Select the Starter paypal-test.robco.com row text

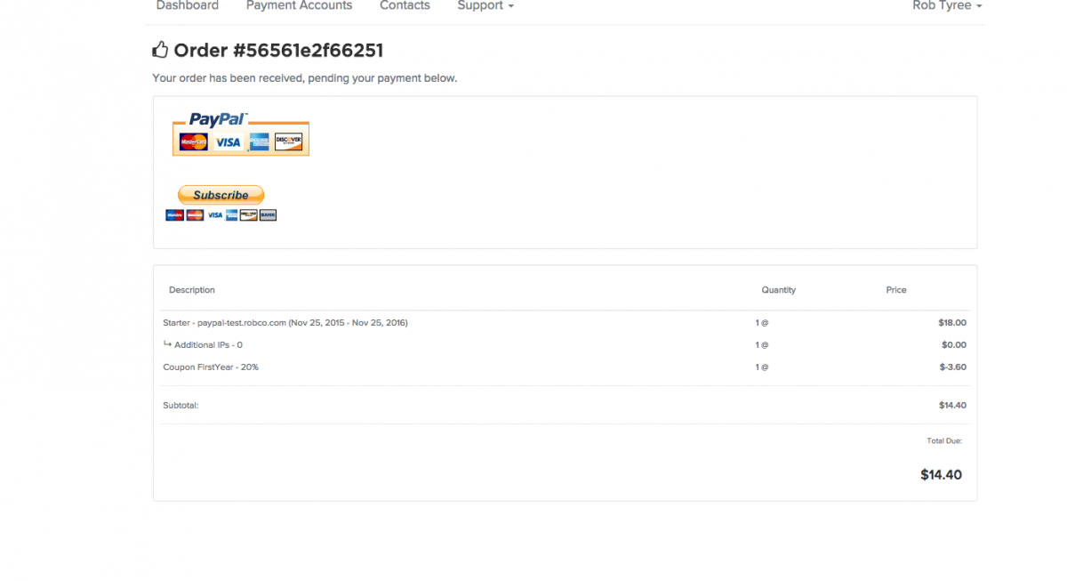click(285, 322)
